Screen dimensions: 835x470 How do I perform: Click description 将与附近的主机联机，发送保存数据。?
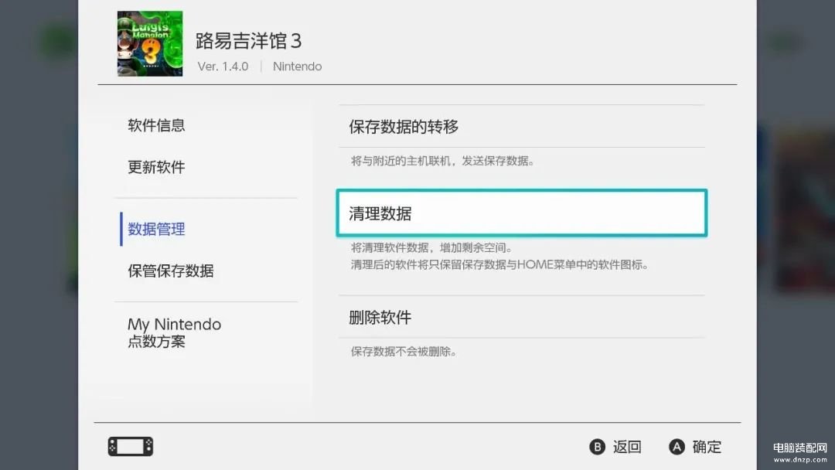442,161
